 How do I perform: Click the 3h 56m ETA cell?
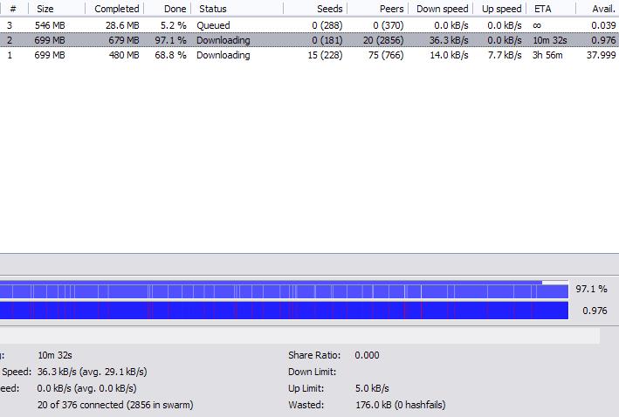click(547, 55)
